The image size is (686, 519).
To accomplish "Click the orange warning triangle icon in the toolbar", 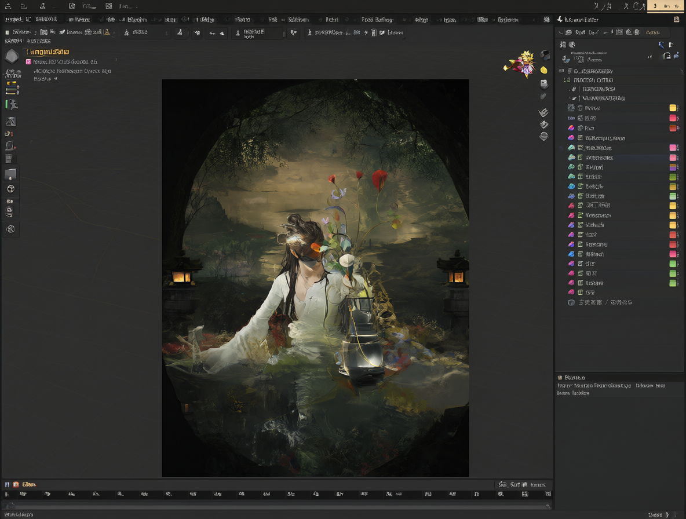I will (x=107, y=32).
